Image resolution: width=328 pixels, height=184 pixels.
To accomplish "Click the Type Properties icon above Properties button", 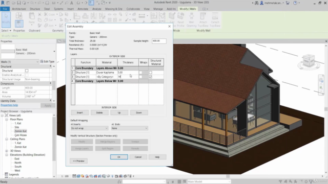I will click(19, 16).
